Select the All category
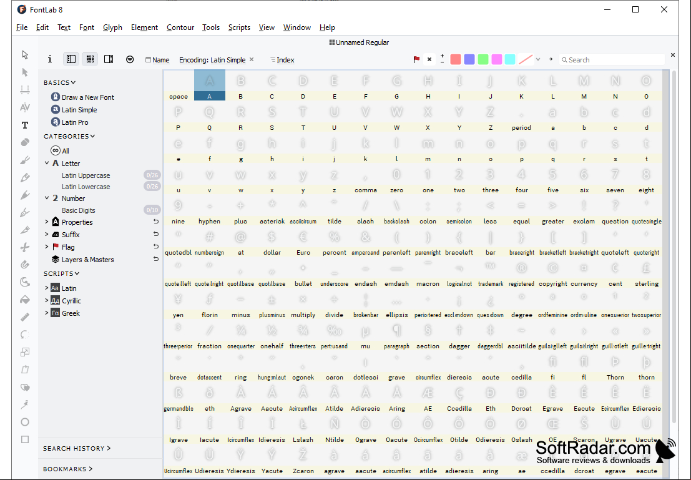Screen dimensions: 691x480 click(60, 151)
